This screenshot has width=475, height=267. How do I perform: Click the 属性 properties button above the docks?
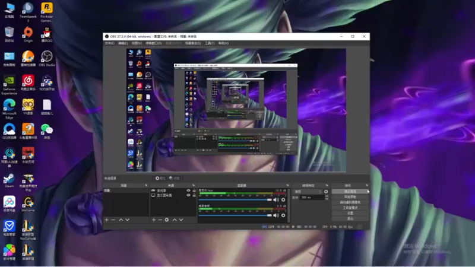160,179
